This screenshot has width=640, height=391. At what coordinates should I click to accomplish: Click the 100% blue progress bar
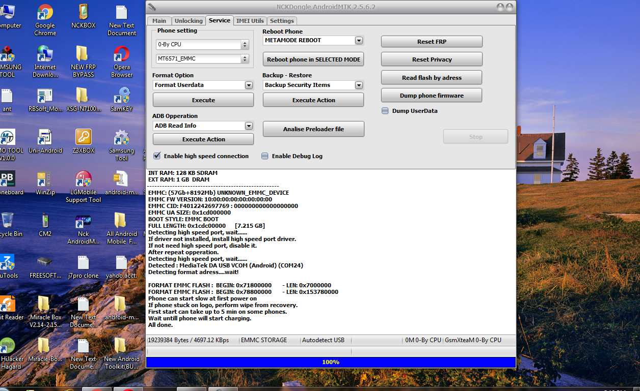coord(331,362)
